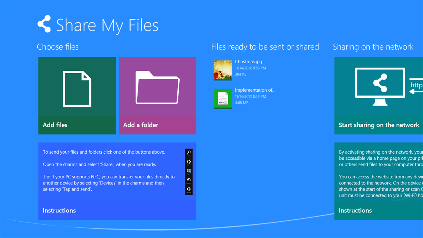Click the Start charm icon
The width and height of the screenshot is (423, 238).
click(188, 170)
